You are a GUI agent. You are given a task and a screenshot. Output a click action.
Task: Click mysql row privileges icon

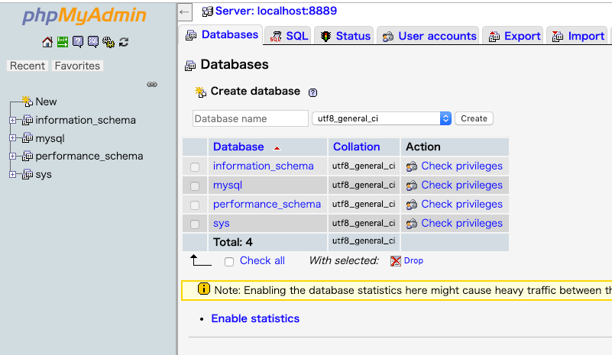tap(411, 186)
